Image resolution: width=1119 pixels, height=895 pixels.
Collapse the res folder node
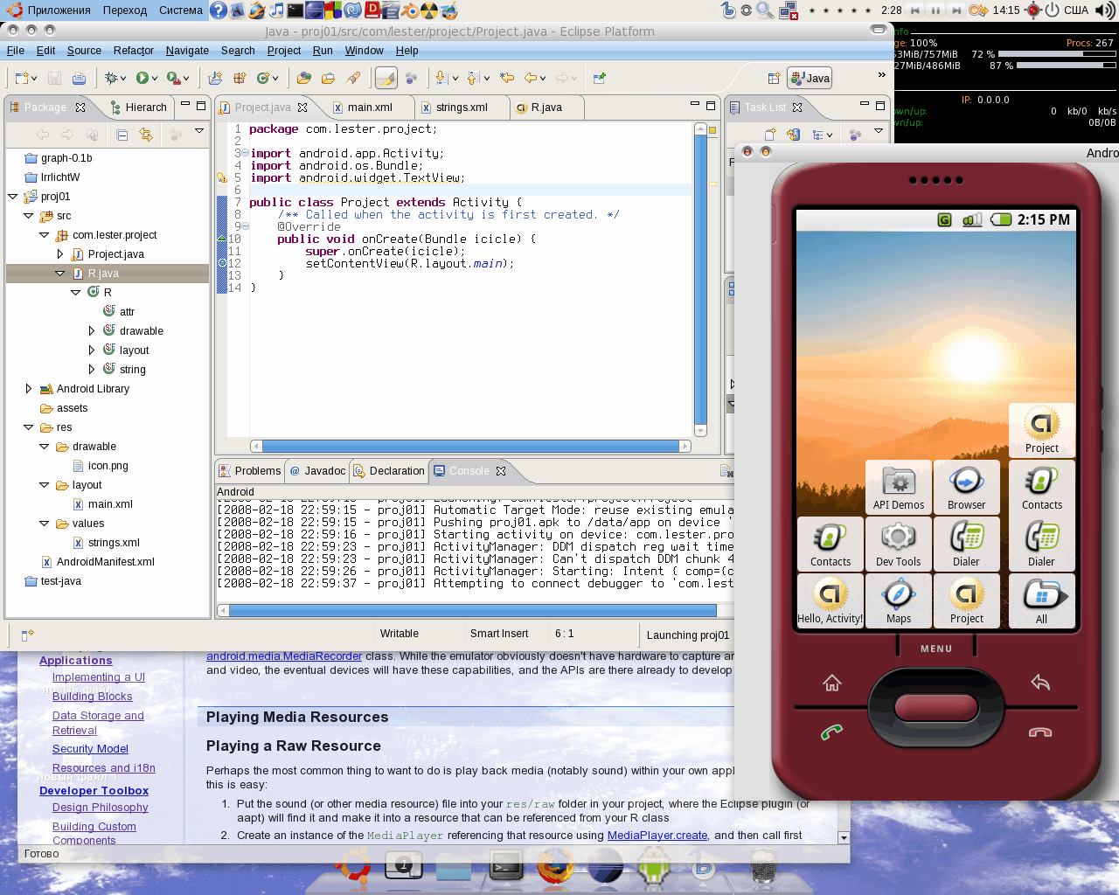click(x=28, y=427)
